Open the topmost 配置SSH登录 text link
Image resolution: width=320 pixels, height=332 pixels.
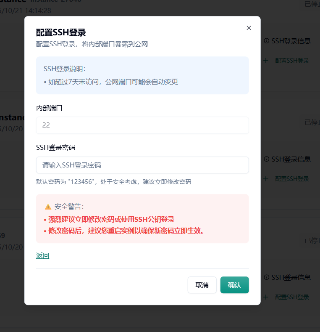coord(292,61)
